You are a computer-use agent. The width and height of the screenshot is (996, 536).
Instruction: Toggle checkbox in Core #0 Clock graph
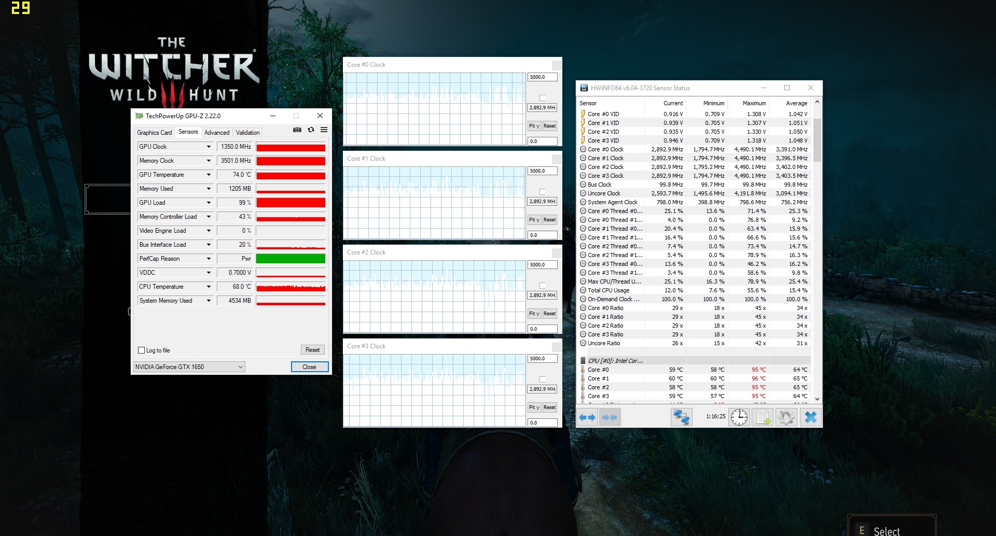(542, 98)
